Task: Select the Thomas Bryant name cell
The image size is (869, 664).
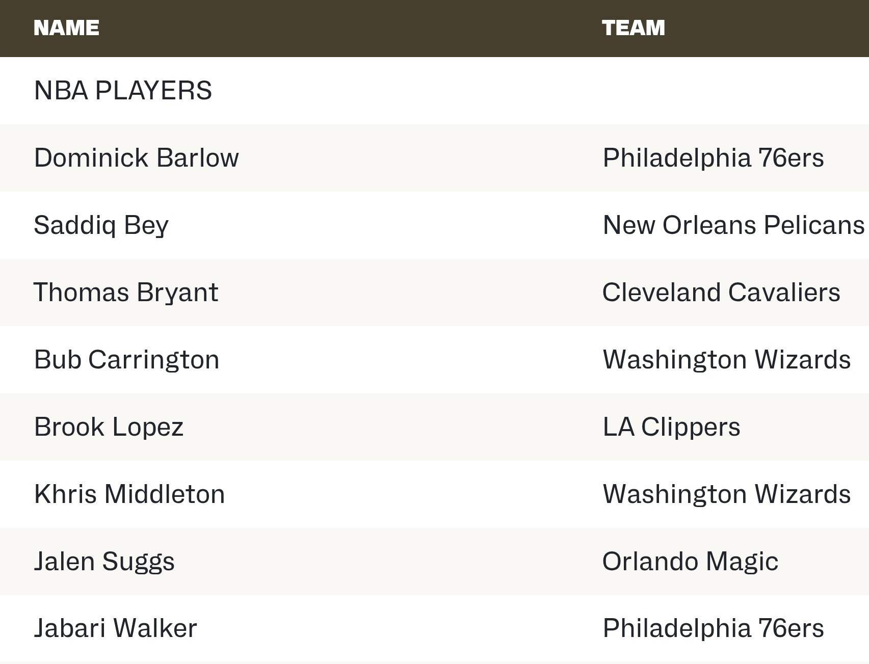Action: click(x=126, y=293)
